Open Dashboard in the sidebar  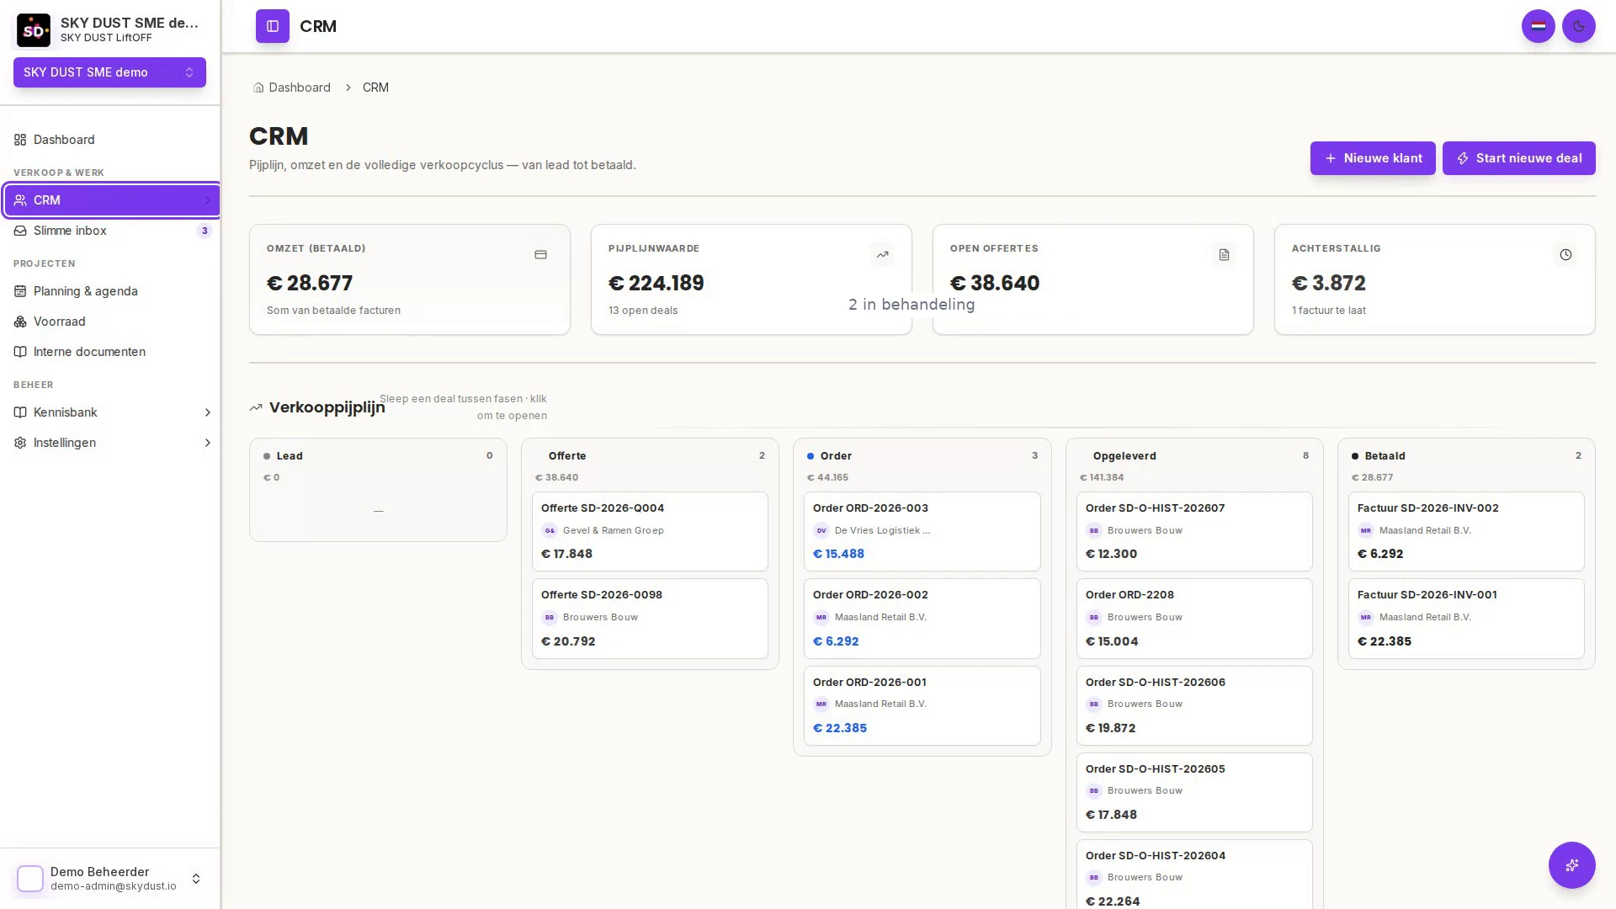coord(111,140)
